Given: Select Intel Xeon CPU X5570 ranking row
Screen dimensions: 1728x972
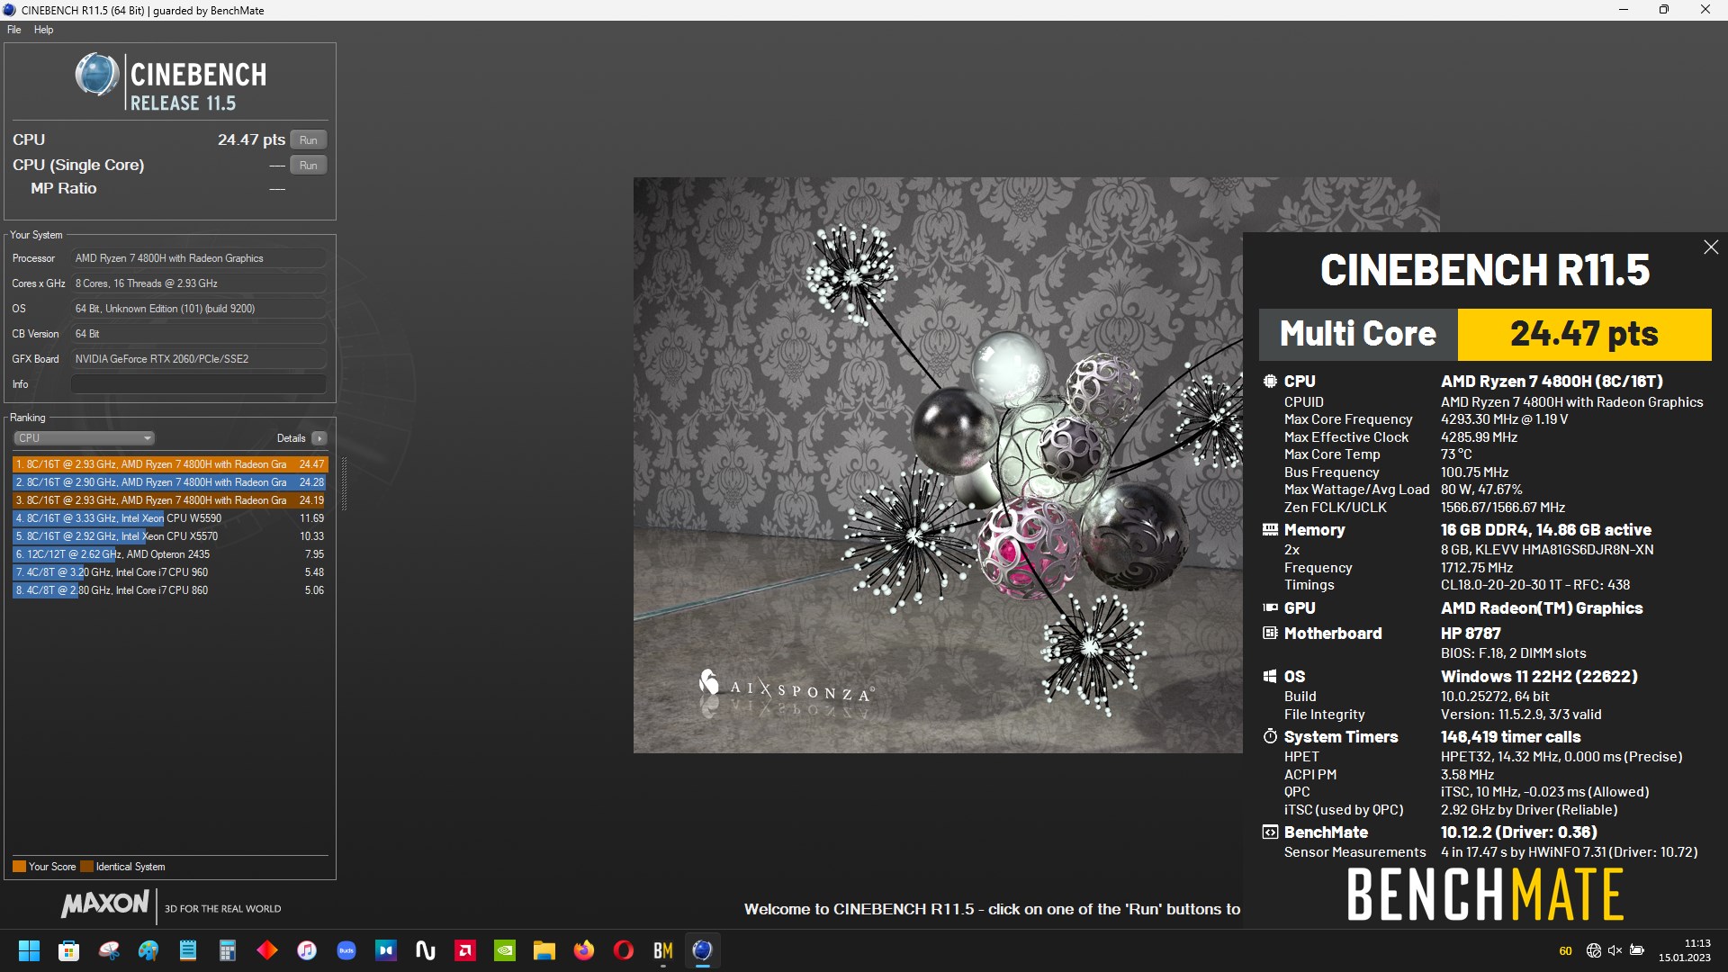Looking at the screenshot, I should click(170, 536).
